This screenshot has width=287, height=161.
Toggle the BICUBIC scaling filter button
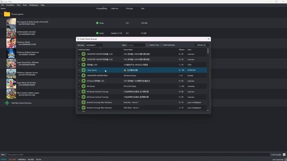[x=31, y=160]
